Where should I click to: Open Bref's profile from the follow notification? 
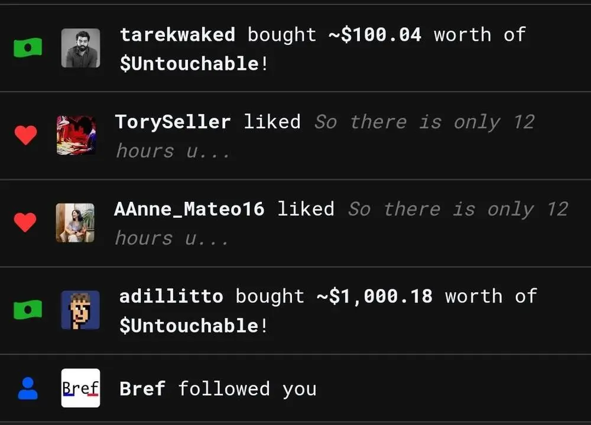142,388
